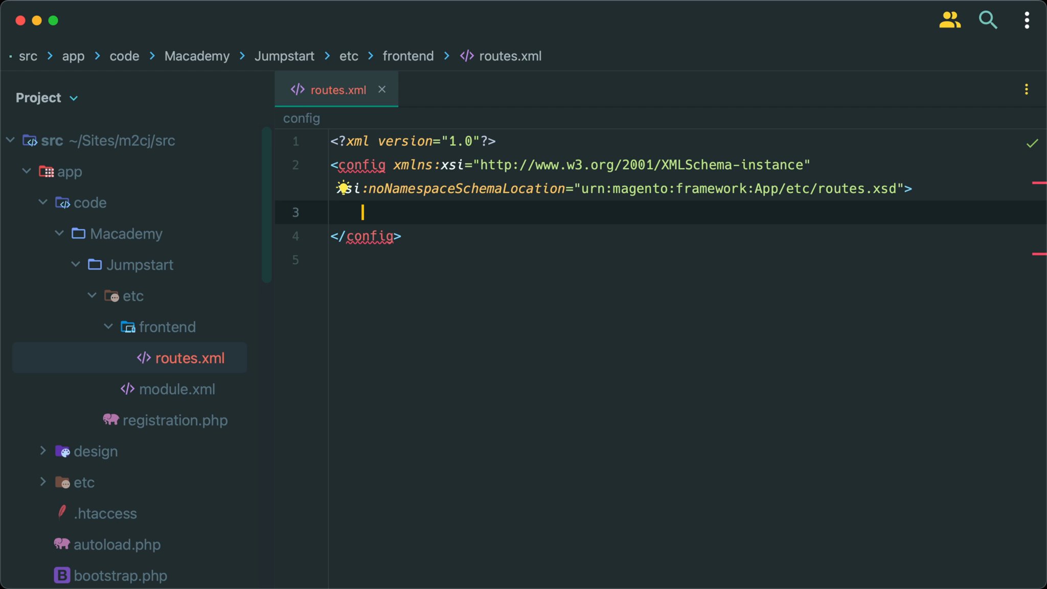Click the inspections checkmark indicator
This screenshot has width=1047, height=589.
(1032, 143)
